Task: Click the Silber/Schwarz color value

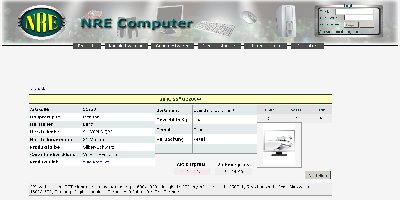Action: (x=98, y=147)
